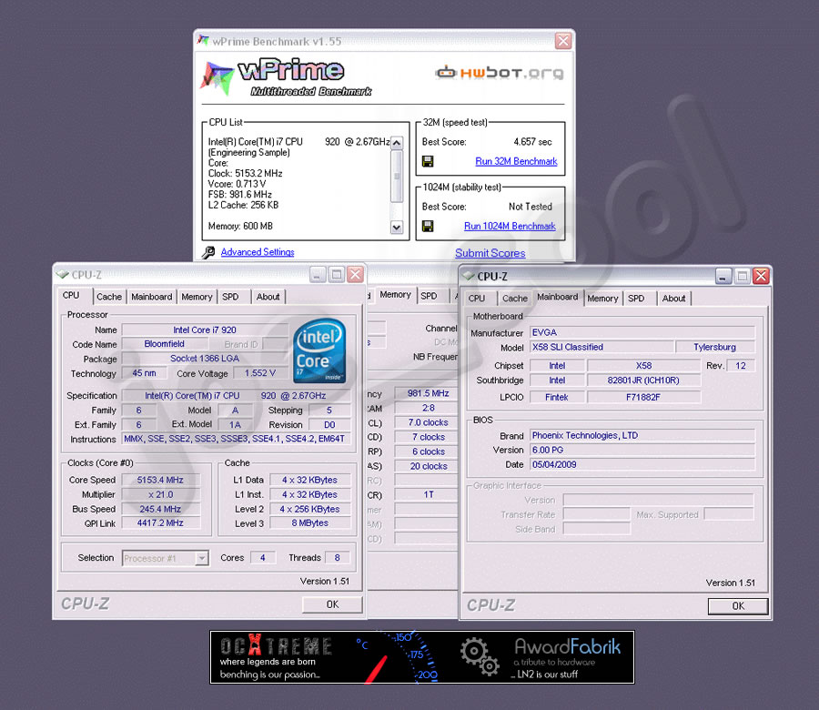Open About tab in right CPU-Z
819x710 pixels.
pyautogui.click(x=673, y=299)
